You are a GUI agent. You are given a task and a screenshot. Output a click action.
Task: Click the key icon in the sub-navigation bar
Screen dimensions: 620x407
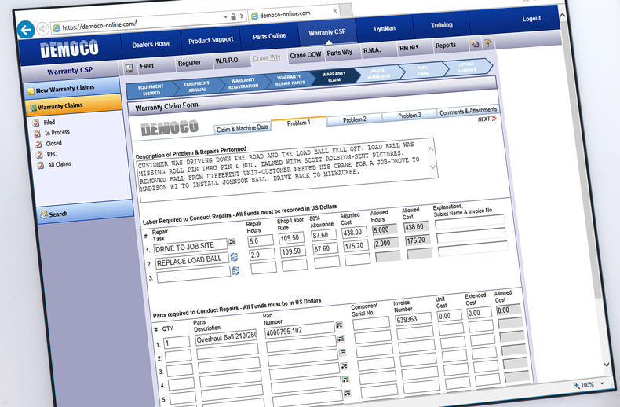[x=488, y=44]
